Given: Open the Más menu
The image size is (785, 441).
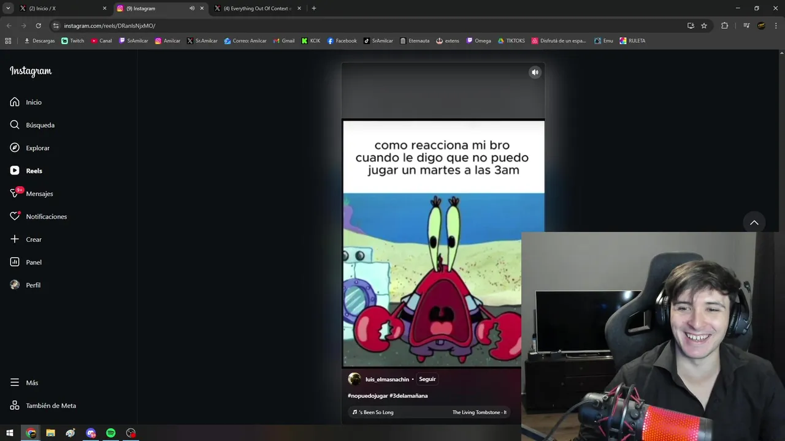Looking at the screenshot, I should coord(24,383).
